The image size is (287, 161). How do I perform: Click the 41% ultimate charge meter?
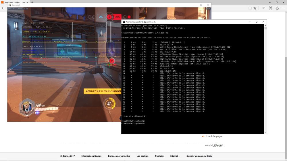point(109,104)
